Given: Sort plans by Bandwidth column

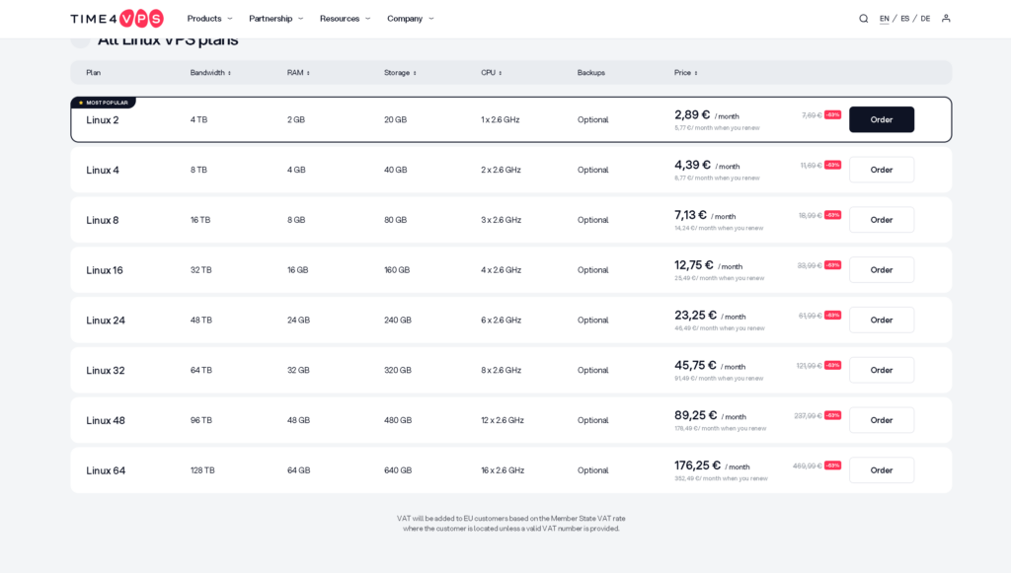Looking at the screenshot, I should click(210, 73).
